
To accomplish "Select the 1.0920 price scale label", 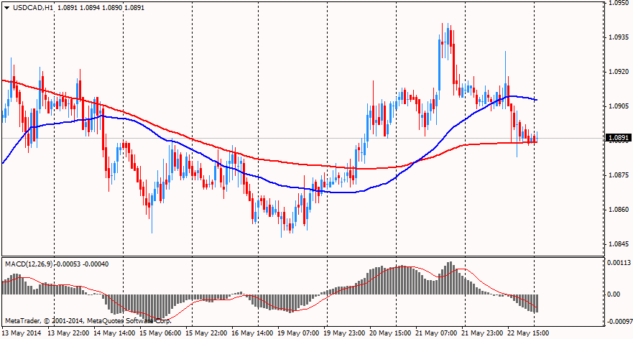I will (619, 72).
